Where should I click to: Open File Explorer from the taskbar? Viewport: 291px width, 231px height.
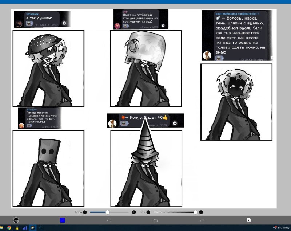point(1,228)
